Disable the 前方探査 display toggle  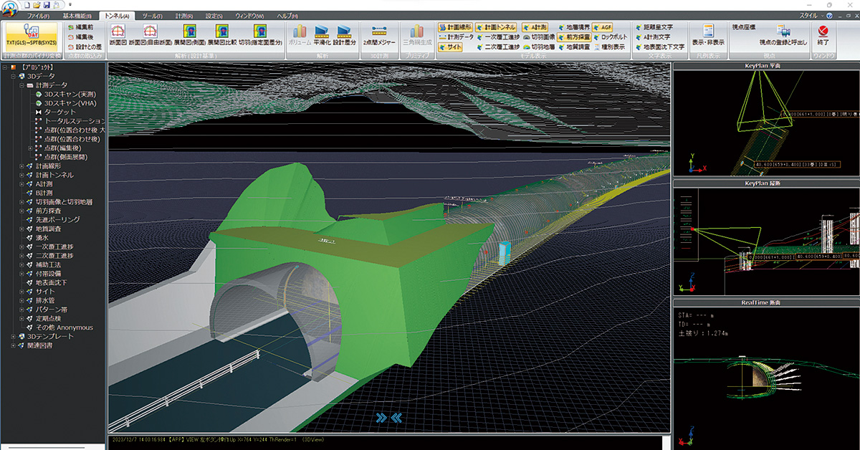point(575,37)
